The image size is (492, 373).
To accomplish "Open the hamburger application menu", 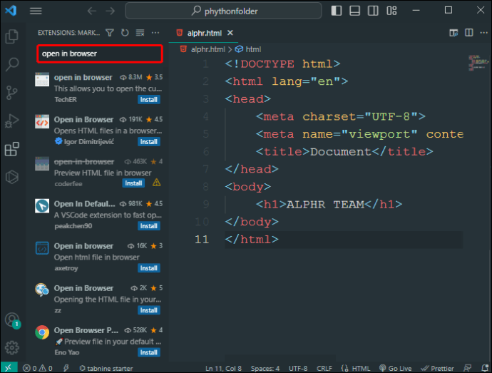I will coord(36,11).
